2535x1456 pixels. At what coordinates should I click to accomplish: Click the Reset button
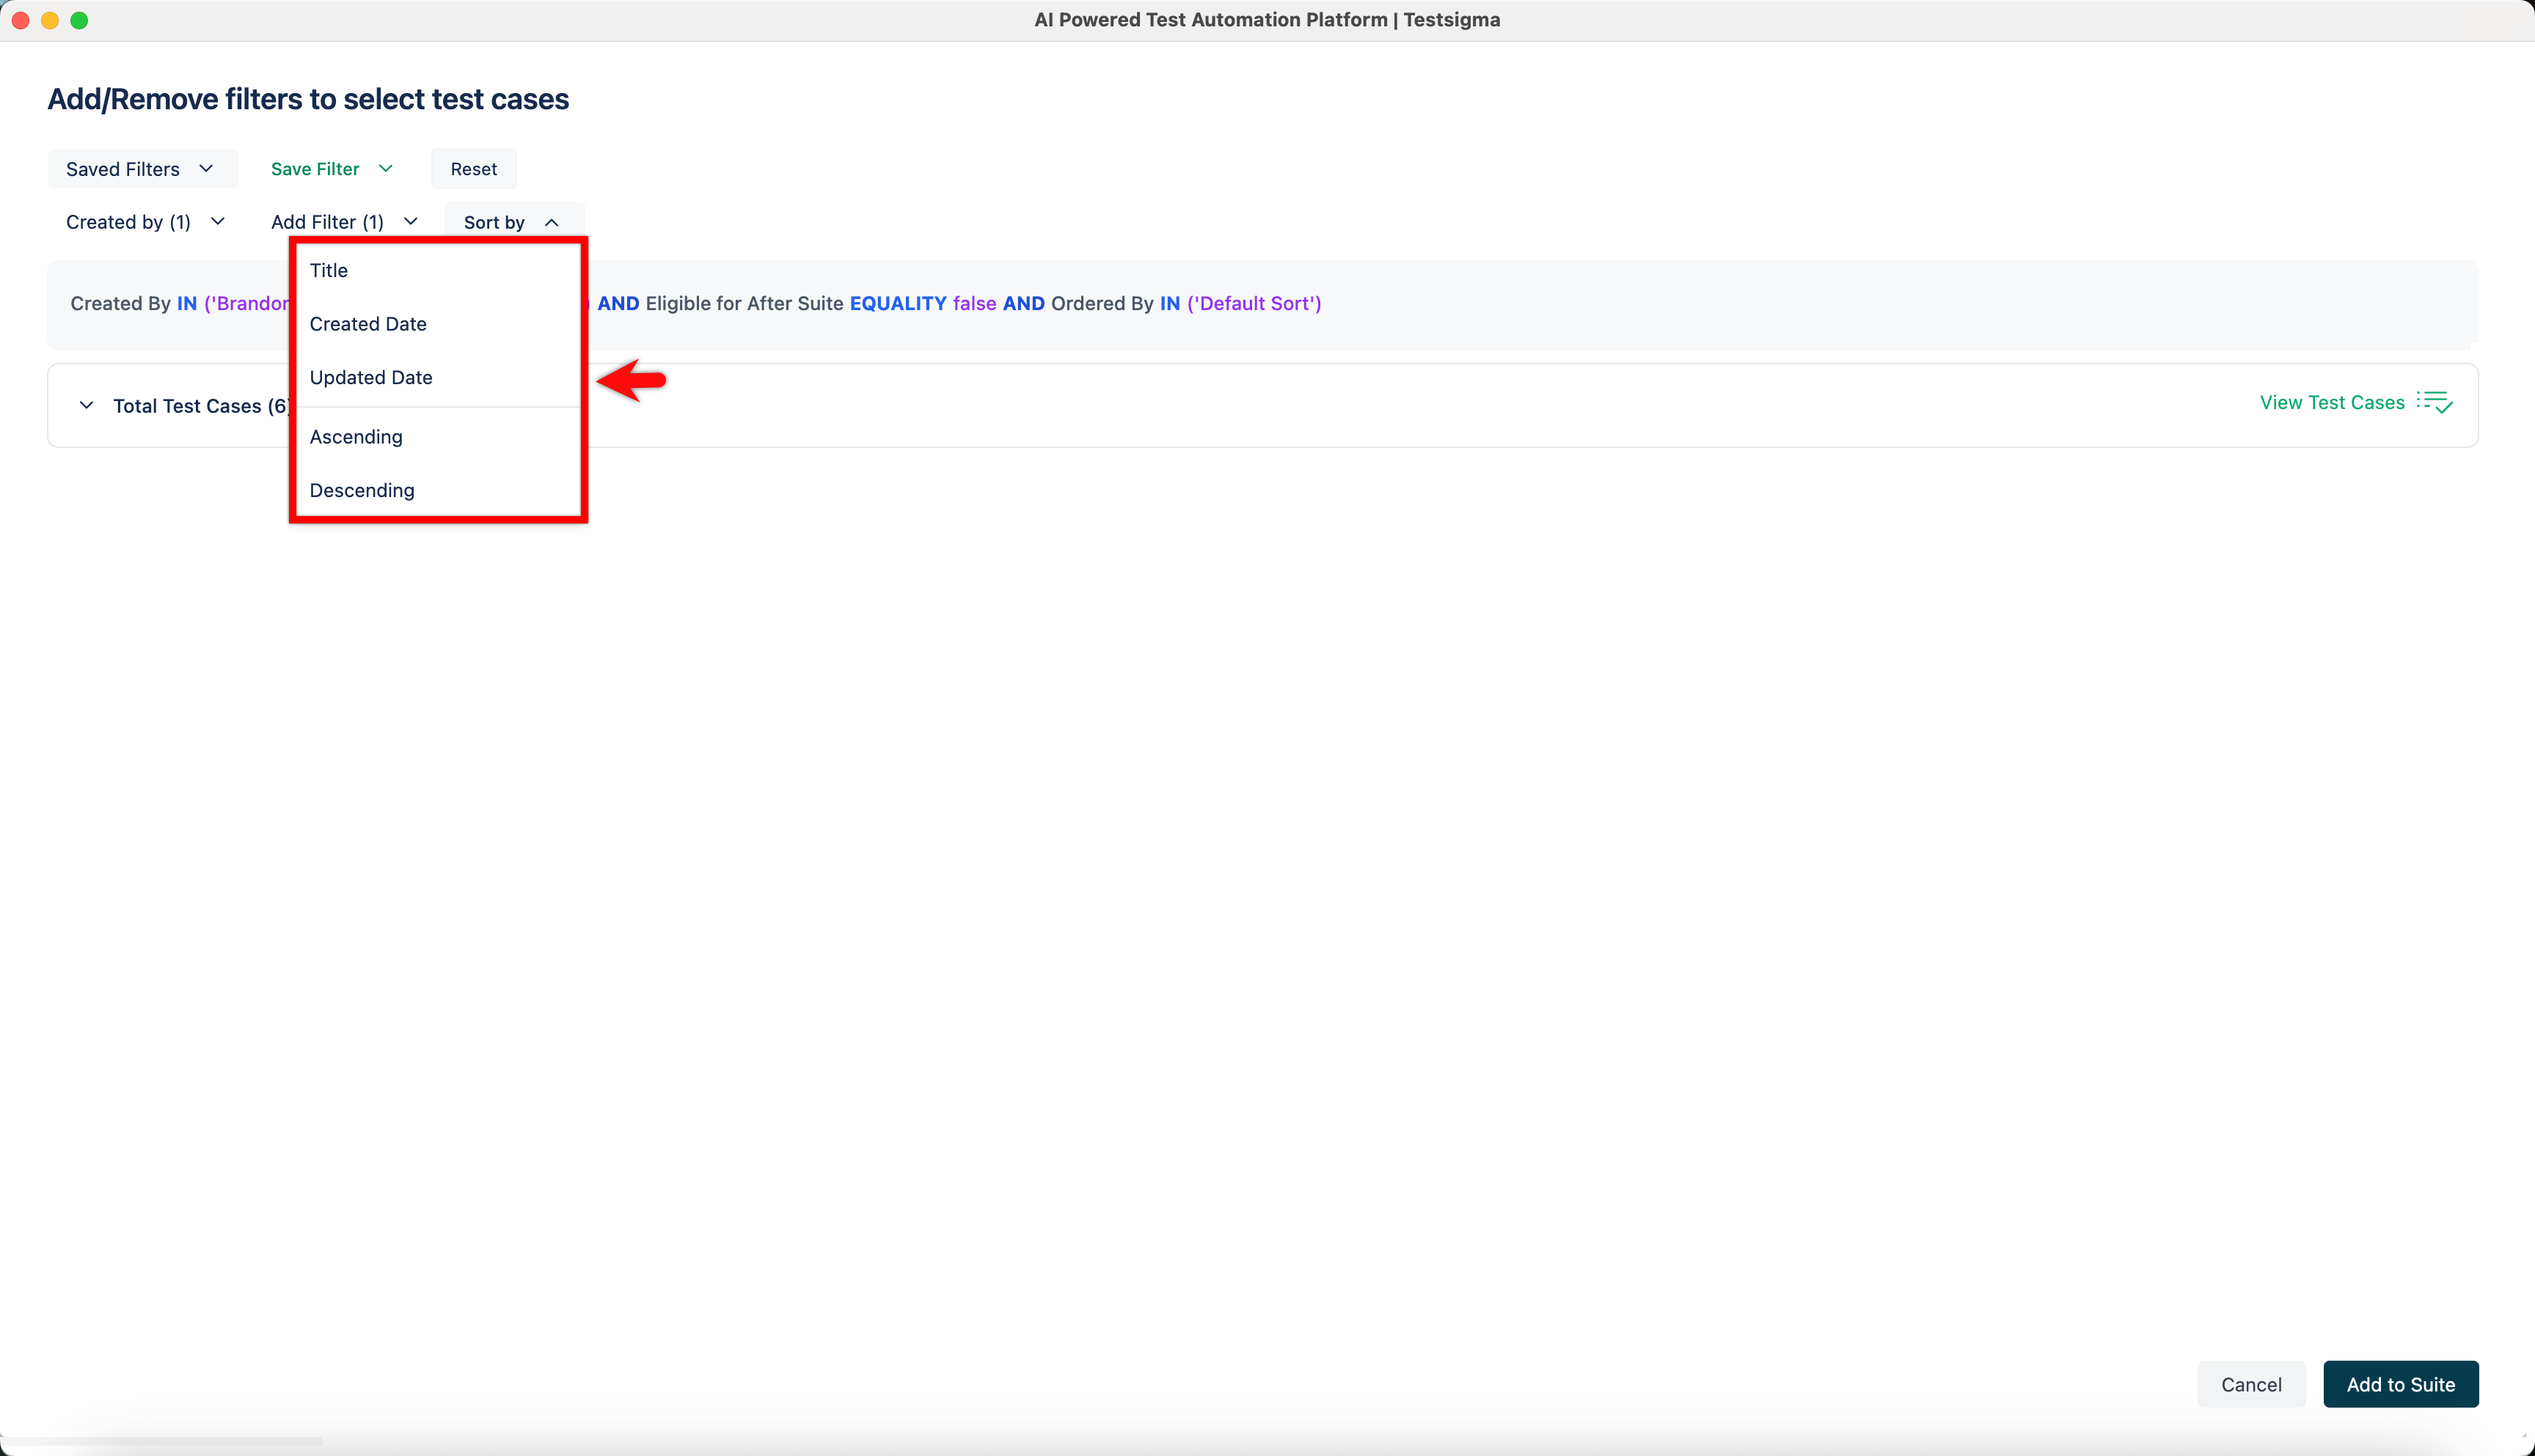click(x=473, y=168)
